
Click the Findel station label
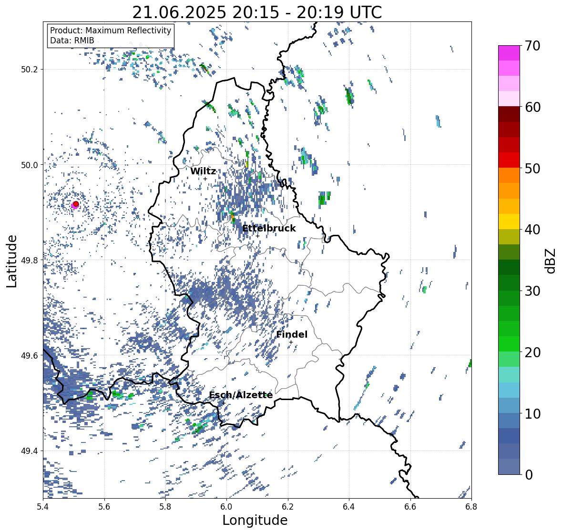point(292,334)
